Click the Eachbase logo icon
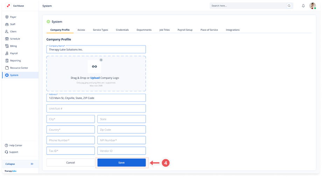Viewport: 322px width, 177px height. point(8,6)
